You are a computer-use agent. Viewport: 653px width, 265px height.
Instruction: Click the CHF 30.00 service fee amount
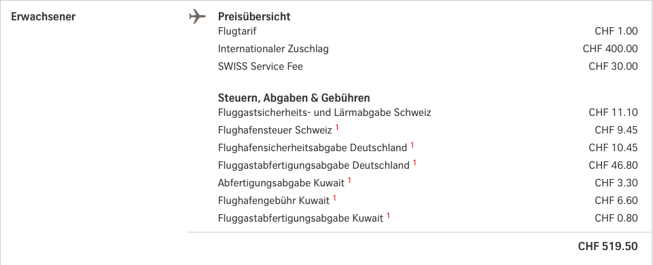(613, 66)
